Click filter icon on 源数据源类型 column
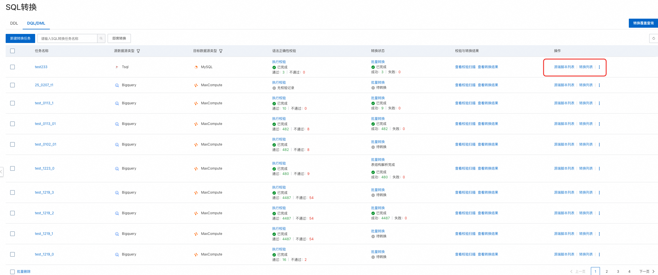658x275 pixels. pos(138,51)
